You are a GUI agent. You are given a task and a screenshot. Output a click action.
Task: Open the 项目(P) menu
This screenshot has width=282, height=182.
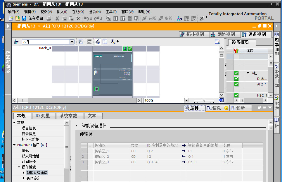pos(14,12)
